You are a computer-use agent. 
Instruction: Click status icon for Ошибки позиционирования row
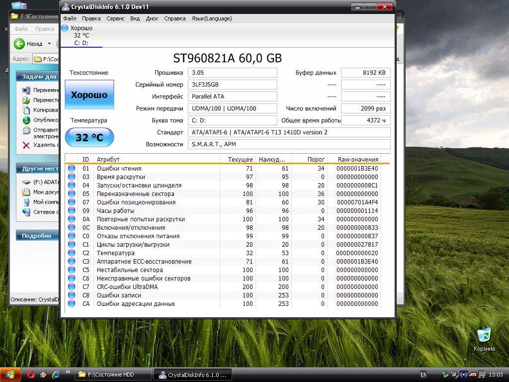pyautogui.click(x=72, y=202)
